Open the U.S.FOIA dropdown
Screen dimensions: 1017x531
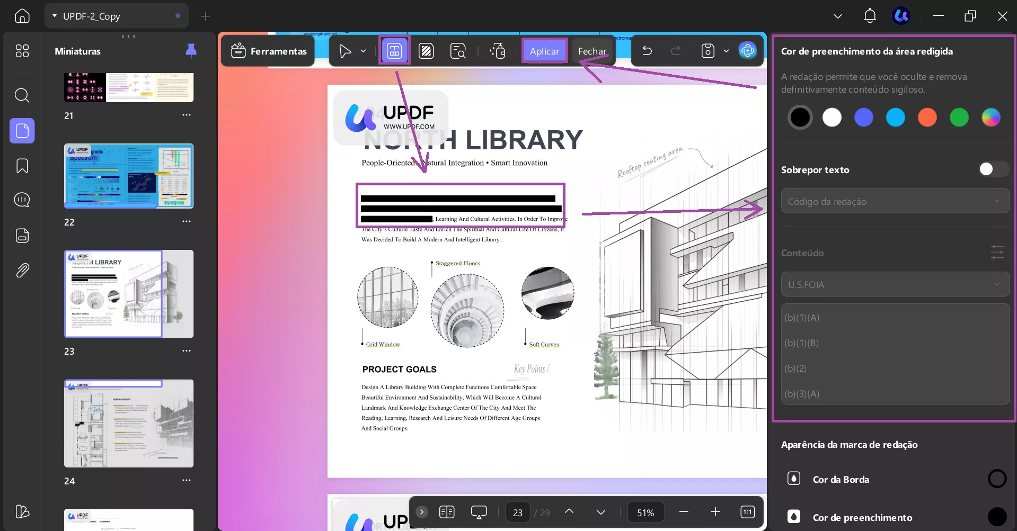895,285
